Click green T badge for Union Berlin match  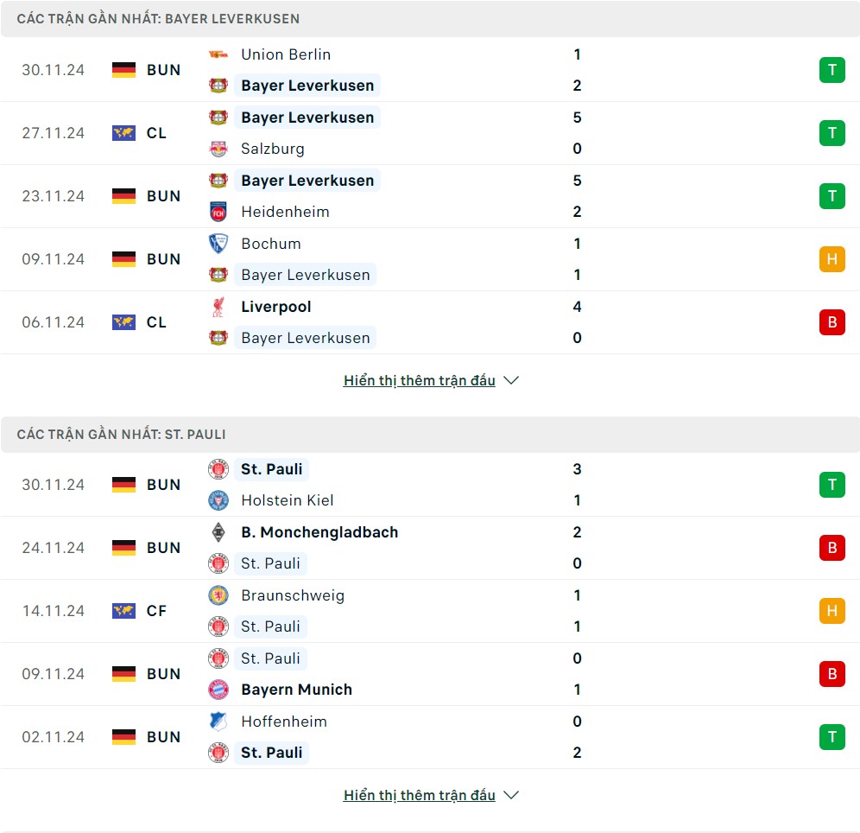[x=832, y=70]
